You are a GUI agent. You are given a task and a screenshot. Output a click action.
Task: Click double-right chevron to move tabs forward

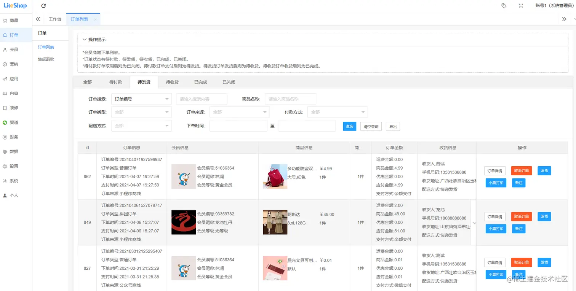[x=564, y=19]
